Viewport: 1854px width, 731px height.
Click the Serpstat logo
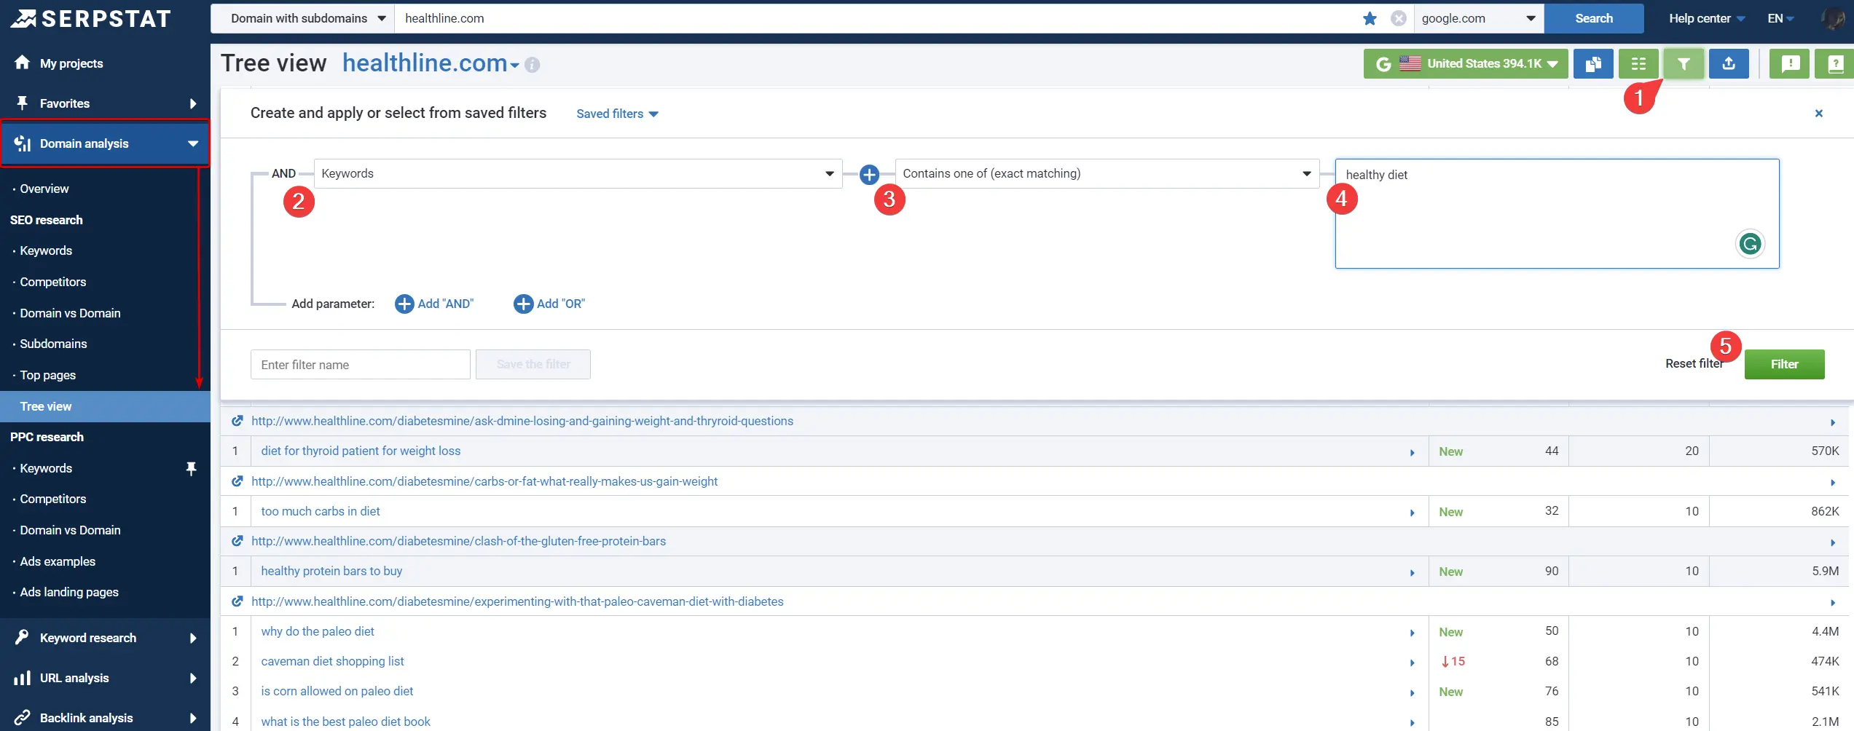[x=91, y=18]
